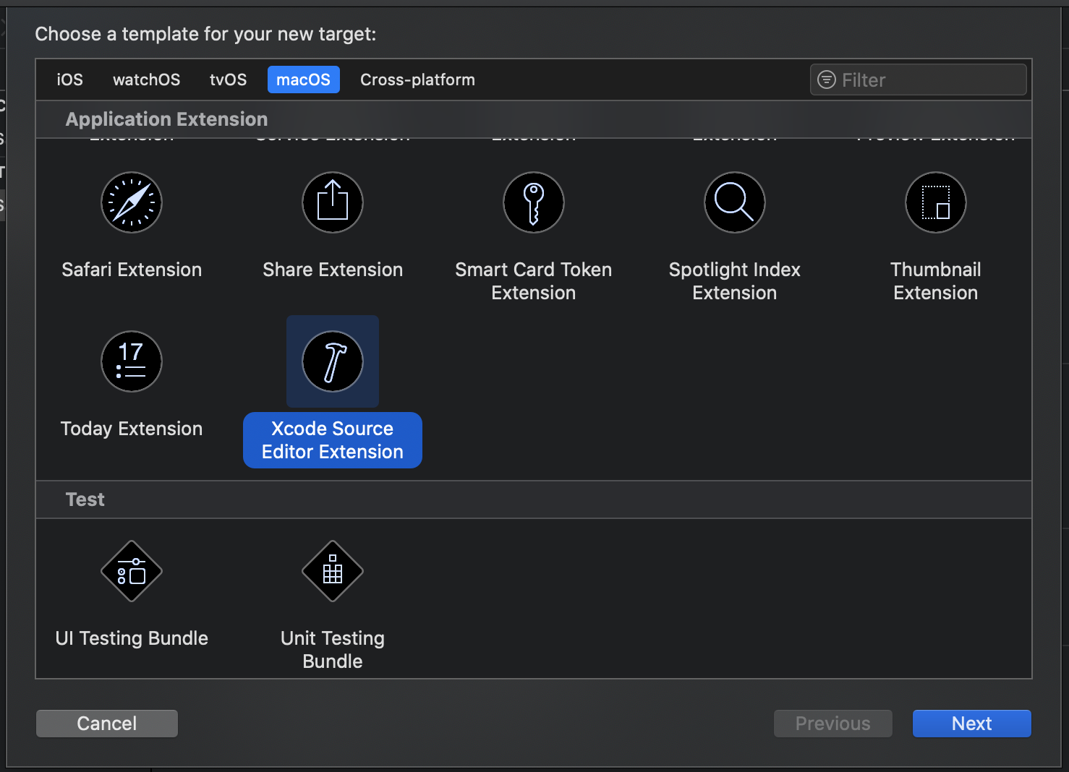Click the Thumbnail Extension label

[936, 281]
